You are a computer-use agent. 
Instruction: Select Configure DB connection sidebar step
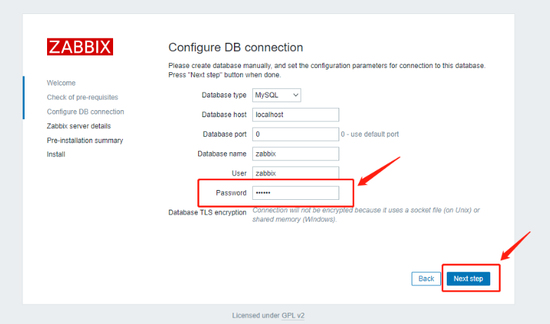coord(85,112)
